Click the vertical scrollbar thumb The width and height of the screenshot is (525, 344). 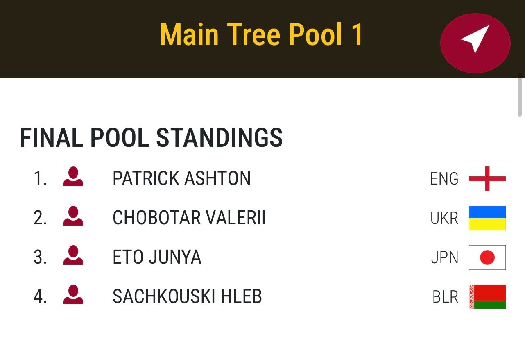coord(520,95)
